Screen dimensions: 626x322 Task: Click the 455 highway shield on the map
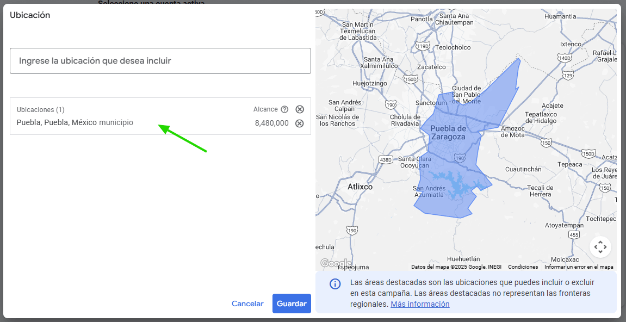click(573, 235)
